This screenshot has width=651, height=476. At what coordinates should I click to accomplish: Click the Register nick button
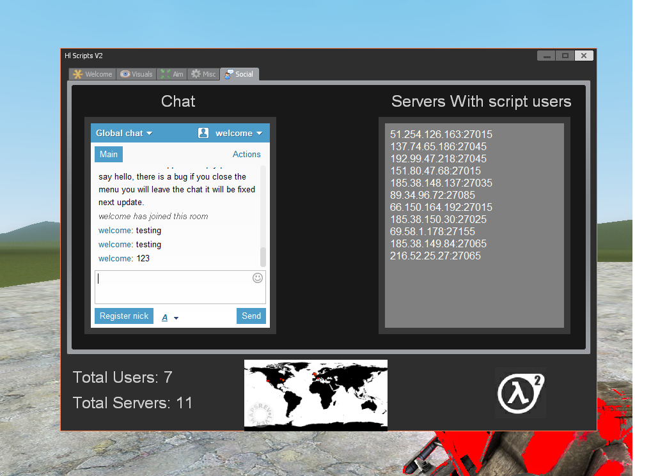[x=124, y=316]
